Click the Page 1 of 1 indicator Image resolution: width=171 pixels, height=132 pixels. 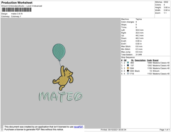point(165,130)
